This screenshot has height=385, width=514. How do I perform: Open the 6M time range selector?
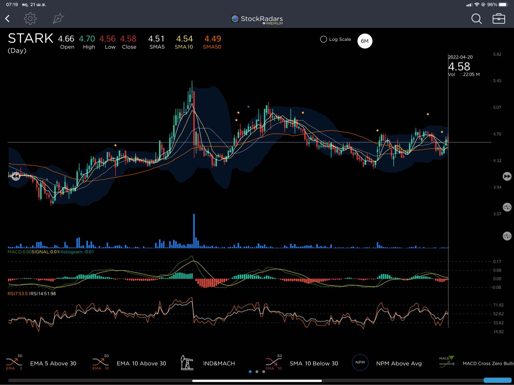365,41
